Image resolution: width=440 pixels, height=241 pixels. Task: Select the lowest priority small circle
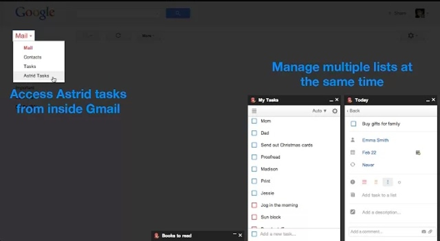click(x=399, y=182)
